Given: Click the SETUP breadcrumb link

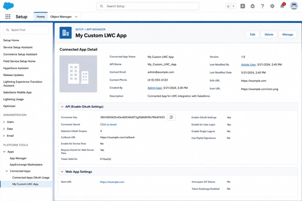Looking at the screenshot, I should pos(80,29).
